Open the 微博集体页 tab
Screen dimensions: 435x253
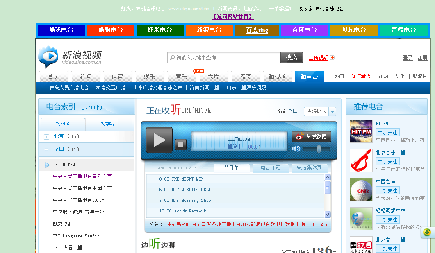pyautogui.click(x=309, y=168)
